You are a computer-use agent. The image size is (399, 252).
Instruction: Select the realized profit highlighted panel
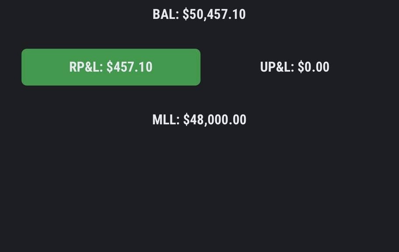point(111,67)
